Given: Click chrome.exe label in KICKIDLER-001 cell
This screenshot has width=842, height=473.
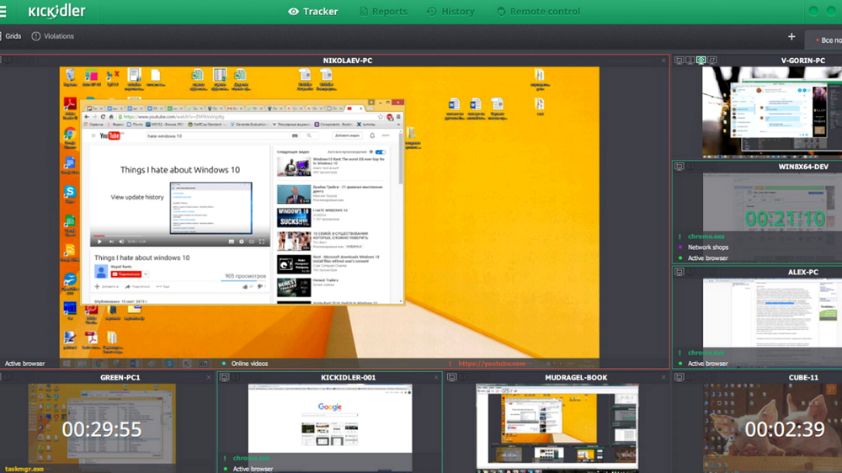Looking at the screenshot, I should pos(251,458).
